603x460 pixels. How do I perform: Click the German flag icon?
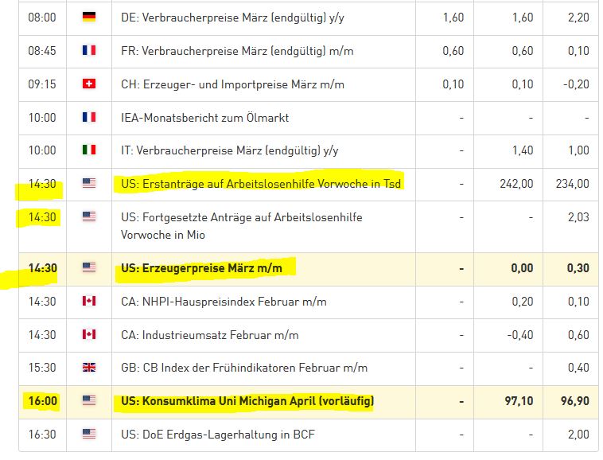point(89,18)
